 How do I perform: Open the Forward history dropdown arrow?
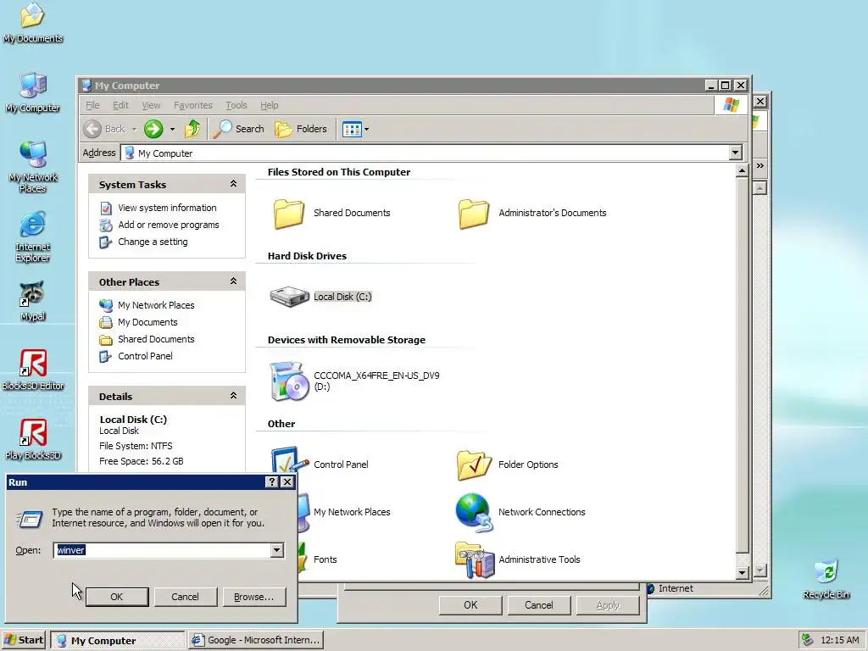click(x=172, y=129)
